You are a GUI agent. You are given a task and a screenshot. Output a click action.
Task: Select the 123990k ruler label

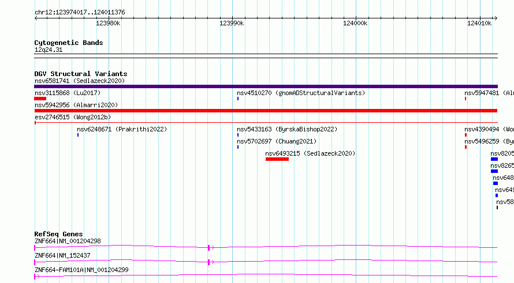coord(232,23)
